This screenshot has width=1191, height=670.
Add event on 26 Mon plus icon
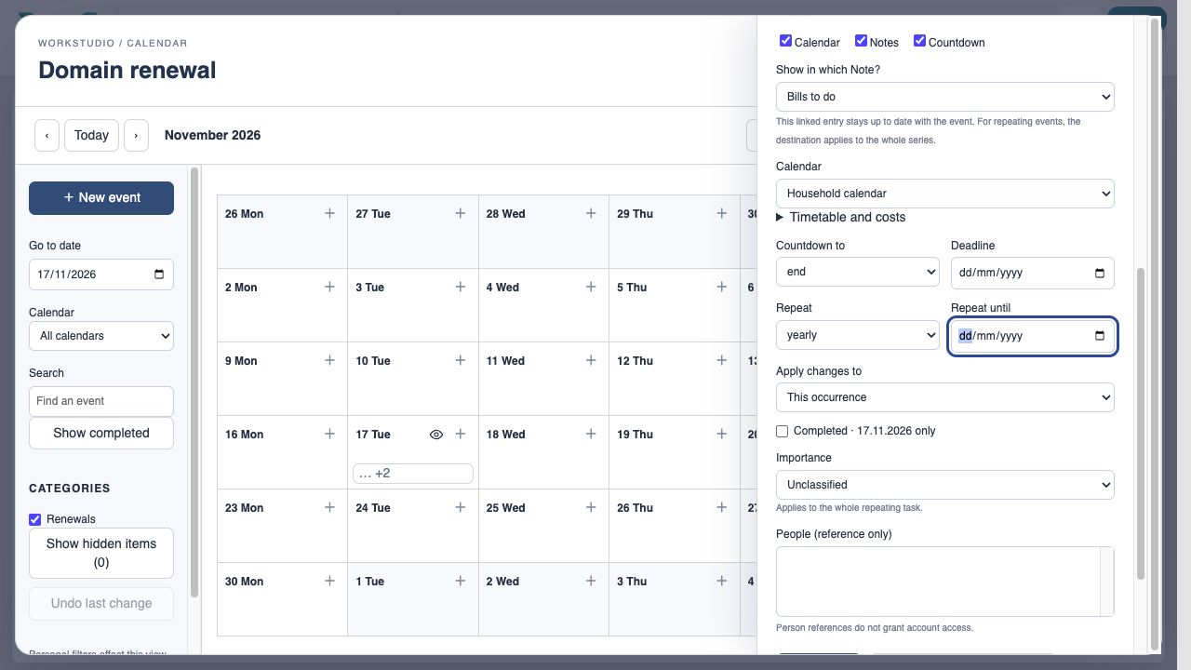tap(329, 213)
